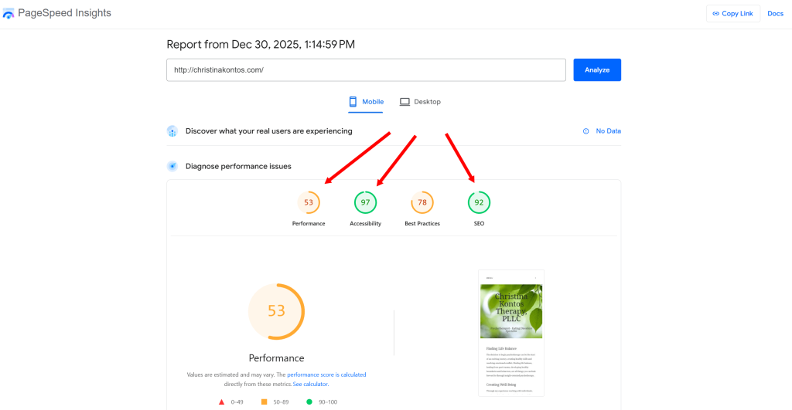Switch to the Desktop tab
Image resolution: width=792 pixels, height=410 pixels.
click(x=420, y=102)
